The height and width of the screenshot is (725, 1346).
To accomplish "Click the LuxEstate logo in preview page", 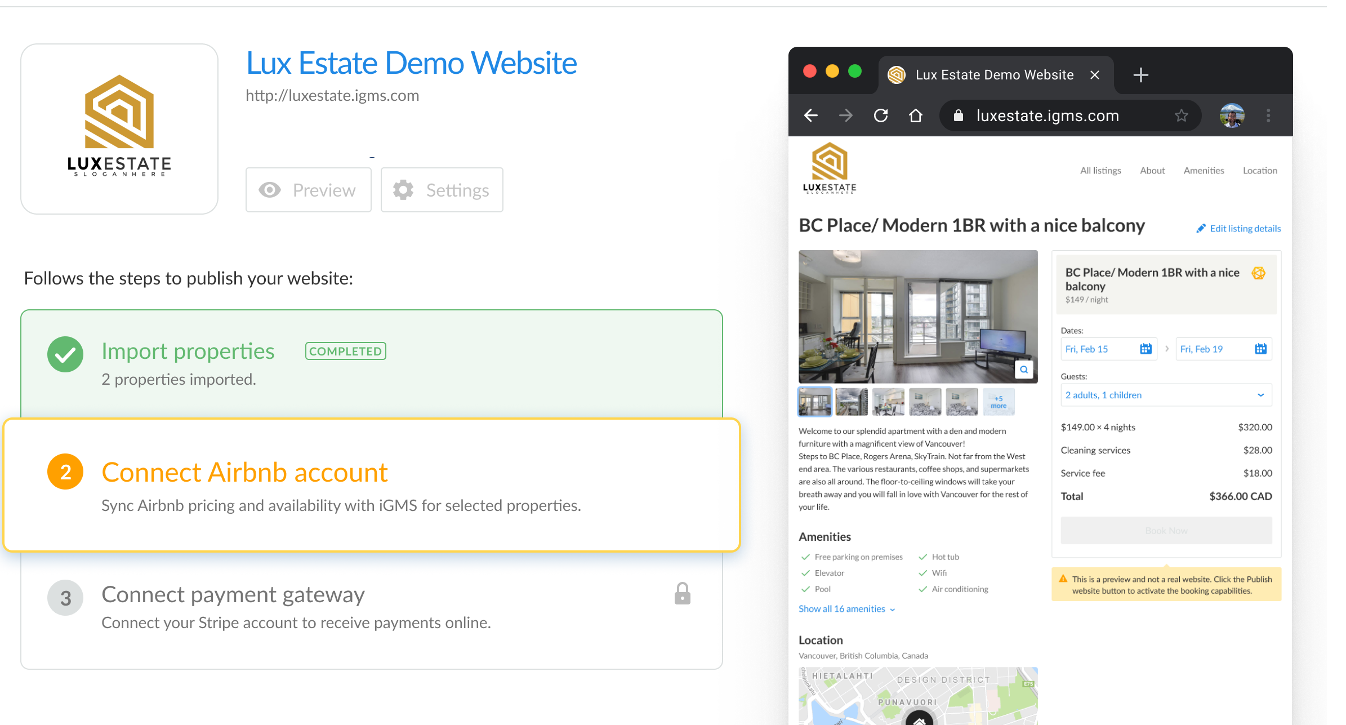I will 830,168.
